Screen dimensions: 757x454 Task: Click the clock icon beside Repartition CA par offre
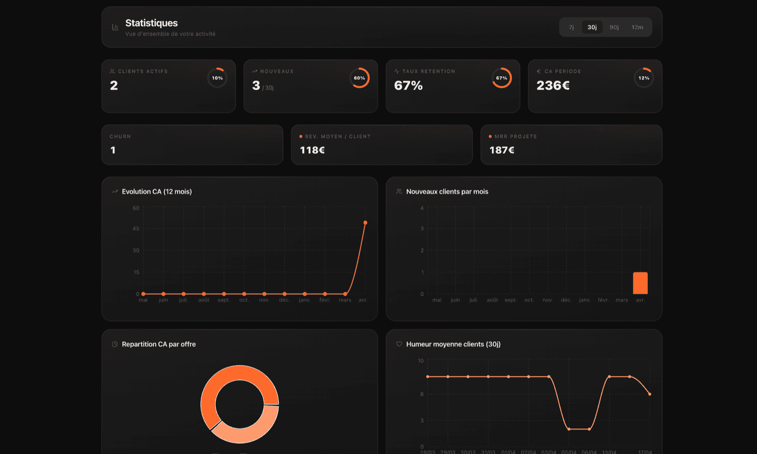click(x=114, y=344)
